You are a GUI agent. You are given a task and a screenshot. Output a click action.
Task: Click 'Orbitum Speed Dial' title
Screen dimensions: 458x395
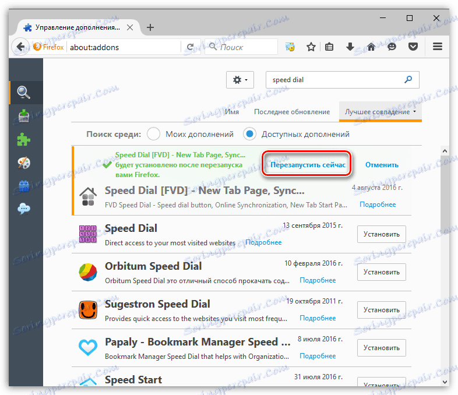(x=153, y=266)
